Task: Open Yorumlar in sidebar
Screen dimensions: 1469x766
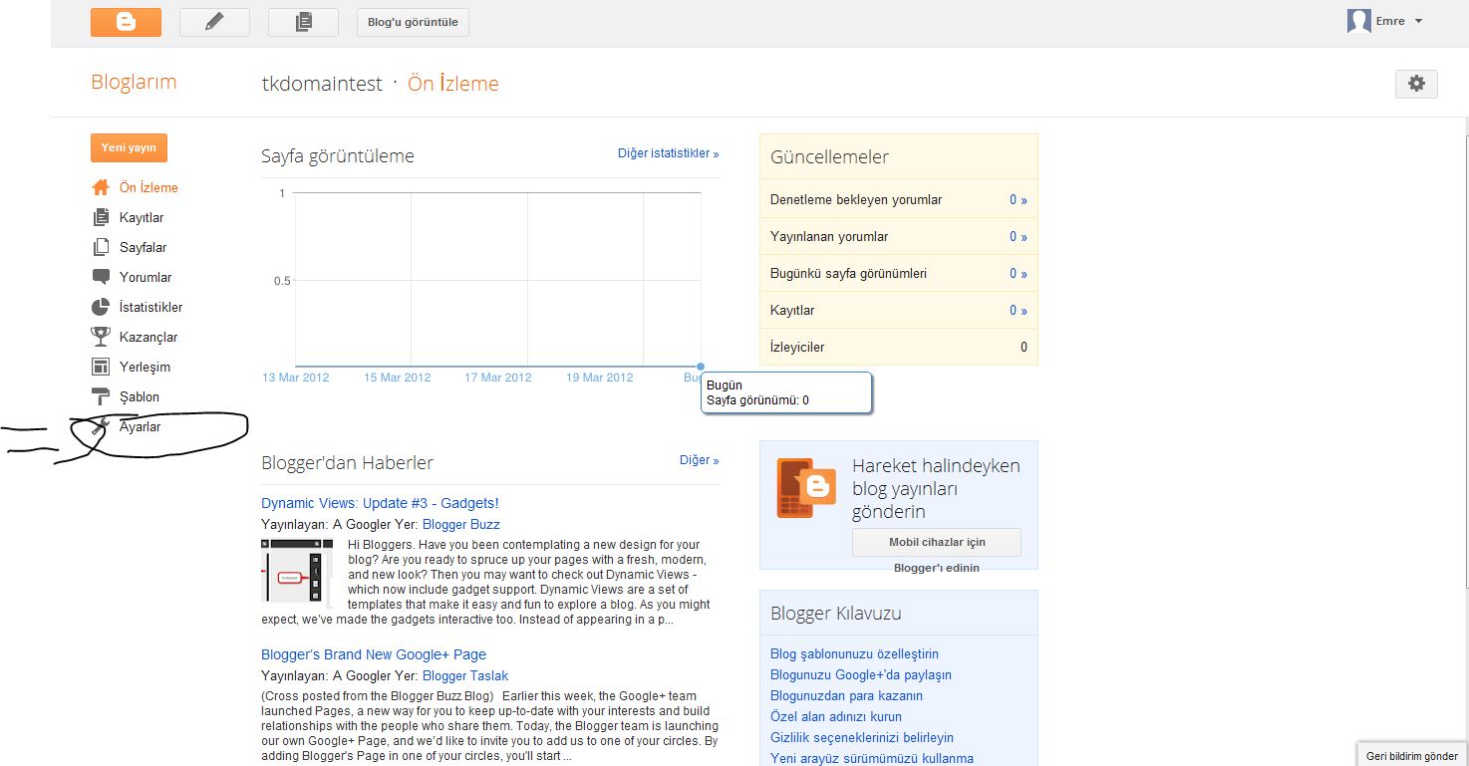Action: click(146, 277)
